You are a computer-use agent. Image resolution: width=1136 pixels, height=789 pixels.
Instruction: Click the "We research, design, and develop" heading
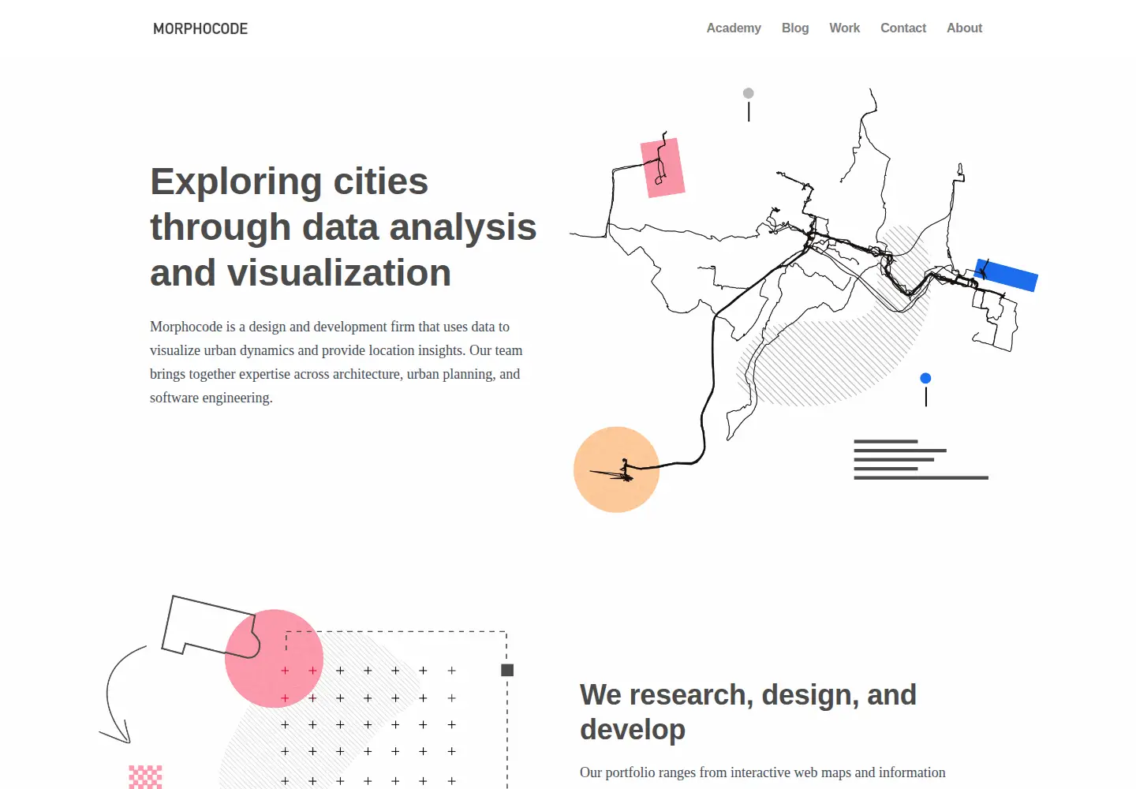point(748,712)
